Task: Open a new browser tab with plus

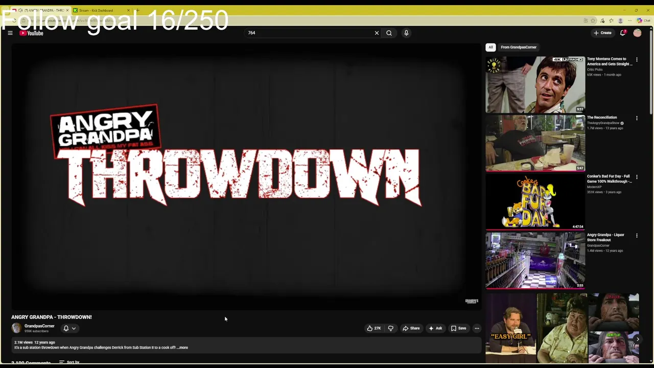Action: click(137, 10)
